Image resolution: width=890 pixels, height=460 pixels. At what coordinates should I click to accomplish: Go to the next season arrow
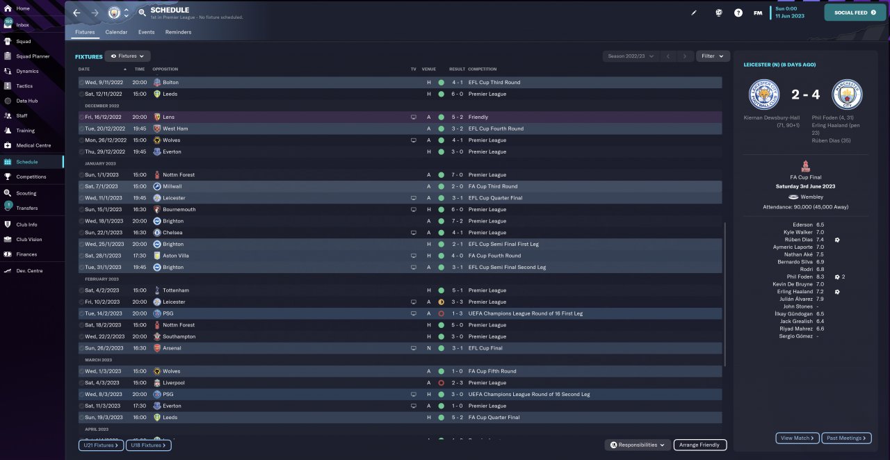coord(685,56)
